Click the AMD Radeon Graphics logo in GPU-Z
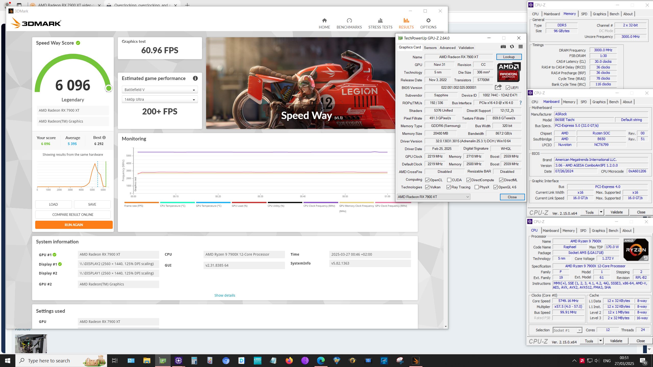 509,72
